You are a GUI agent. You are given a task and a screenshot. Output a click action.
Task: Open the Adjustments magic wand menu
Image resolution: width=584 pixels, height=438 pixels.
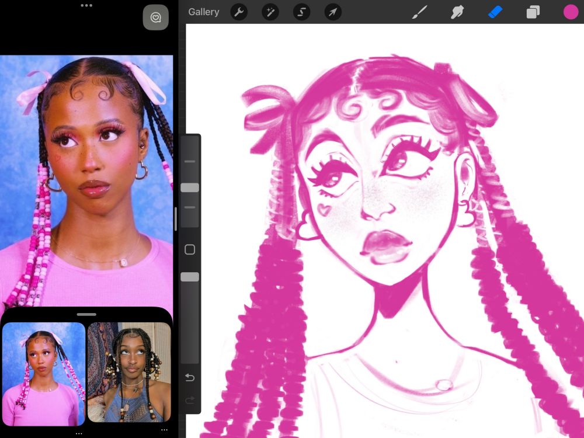point(270,12)
